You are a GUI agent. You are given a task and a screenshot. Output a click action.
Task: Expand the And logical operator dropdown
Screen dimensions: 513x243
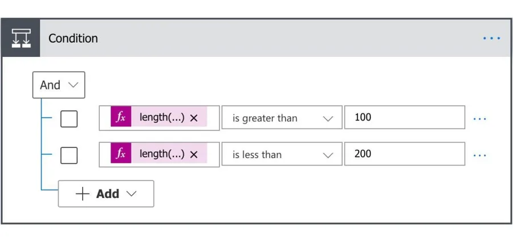point(59,85)
